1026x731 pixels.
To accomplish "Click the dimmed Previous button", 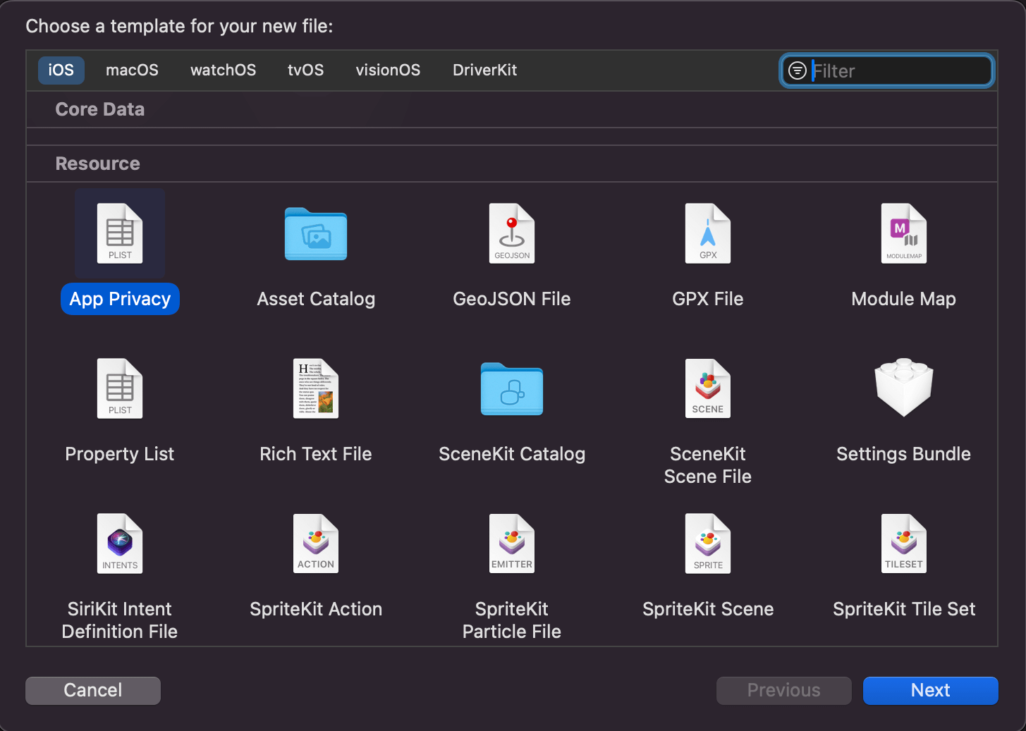I will 783,690.
